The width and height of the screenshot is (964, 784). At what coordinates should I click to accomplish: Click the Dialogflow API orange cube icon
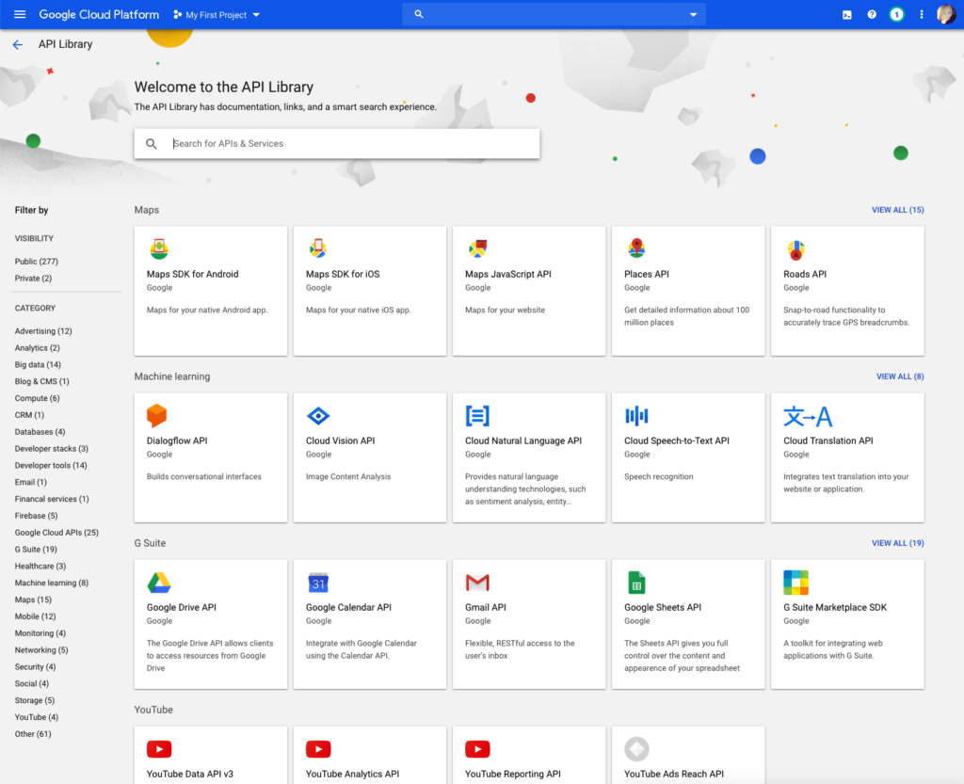tap(157, 415)
